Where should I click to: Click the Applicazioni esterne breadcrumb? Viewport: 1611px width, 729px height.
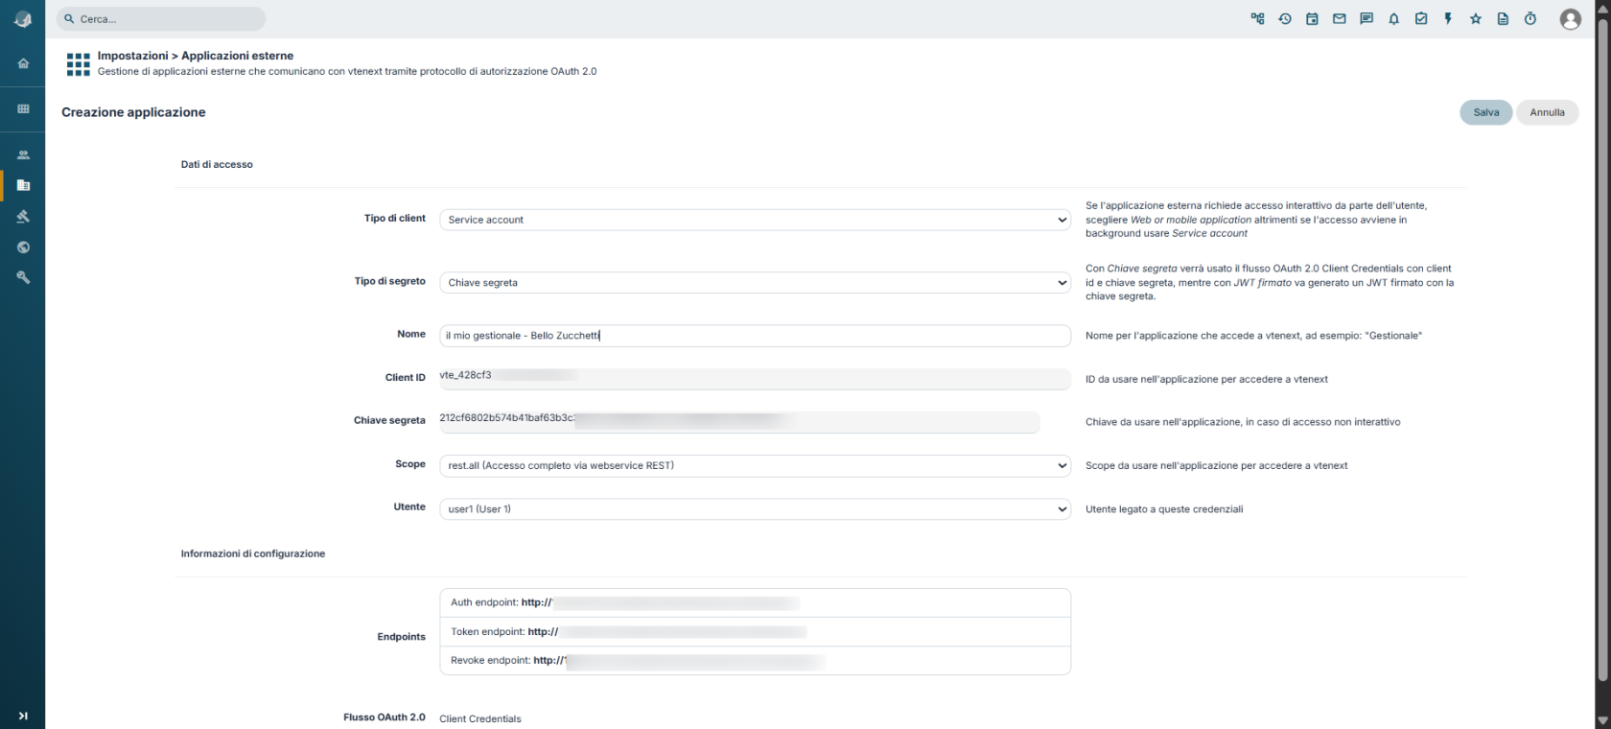(238, 56)
